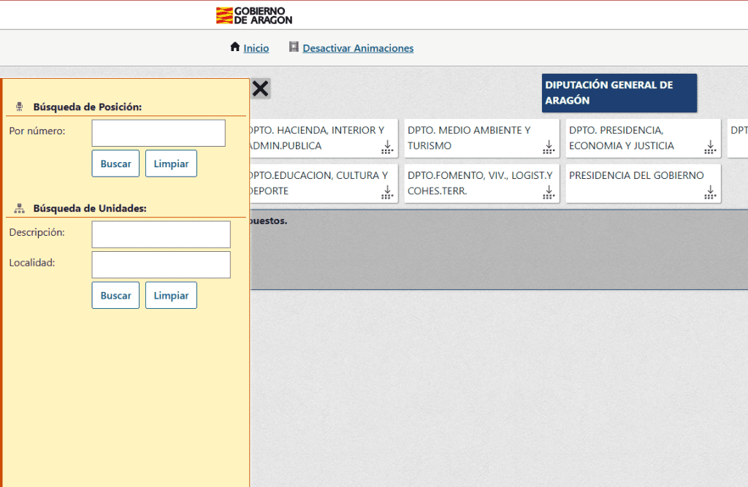Click Desactivar Animaciones link
Viewport: 748px width, 487px height.
pos(358,48)
